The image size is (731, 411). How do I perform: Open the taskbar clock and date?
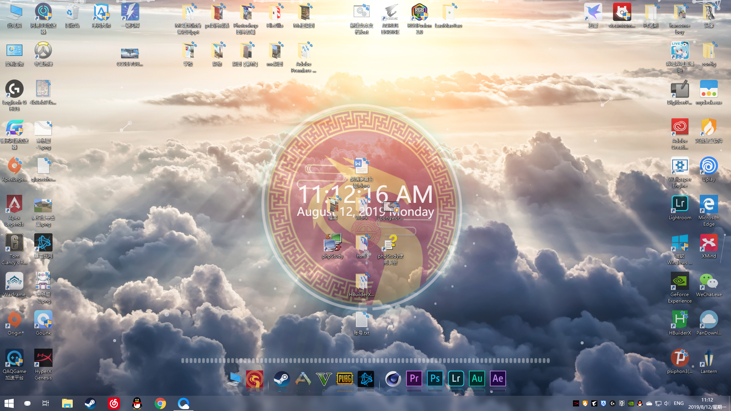pos(707,403)
